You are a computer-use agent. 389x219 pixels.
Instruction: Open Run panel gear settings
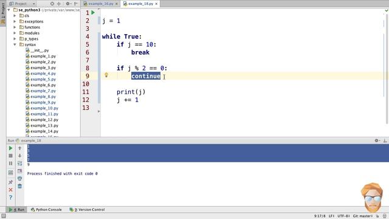(377, 141)
